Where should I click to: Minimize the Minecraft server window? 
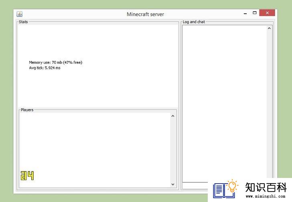coord(245,14)
